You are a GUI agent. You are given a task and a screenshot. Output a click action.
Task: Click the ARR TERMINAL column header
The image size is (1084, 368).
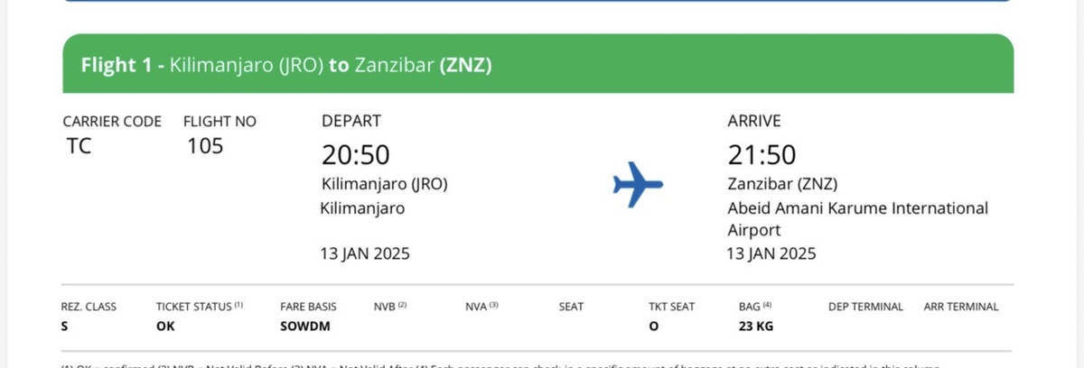coord(960,307)
